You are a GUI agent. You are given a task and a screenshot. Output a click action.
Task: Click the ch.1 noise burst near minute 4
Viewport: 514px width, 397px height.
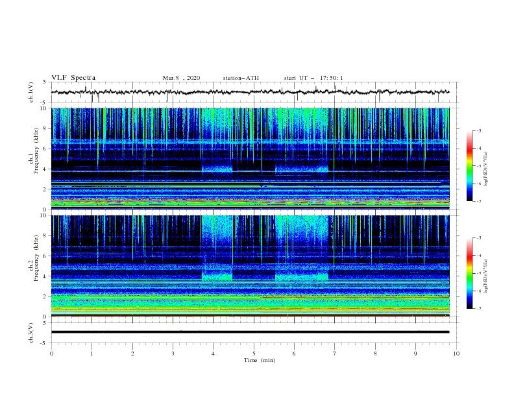click(x=217, y=169)
